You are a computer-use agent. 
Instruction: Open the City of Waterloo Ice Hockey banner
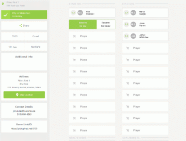24,14
